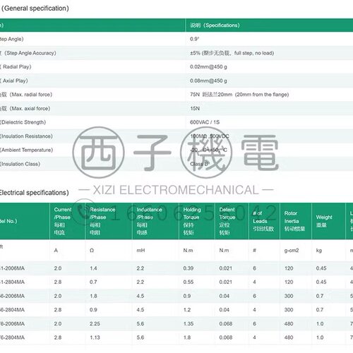Viewport: 353px width, 353px height.
Task: Click the "(Specifications)" column header
Action: [222, 25]
